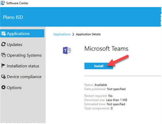The width and height of the screenshot is (162, 124).
Task: Click the Device compliance checkmark icon
Action: [x=3, y=77]
